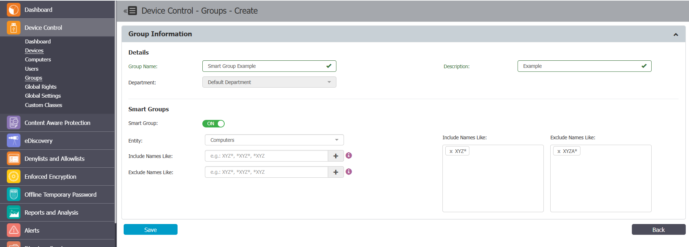
Task: Click the Back button
Action: pos(658,229)
